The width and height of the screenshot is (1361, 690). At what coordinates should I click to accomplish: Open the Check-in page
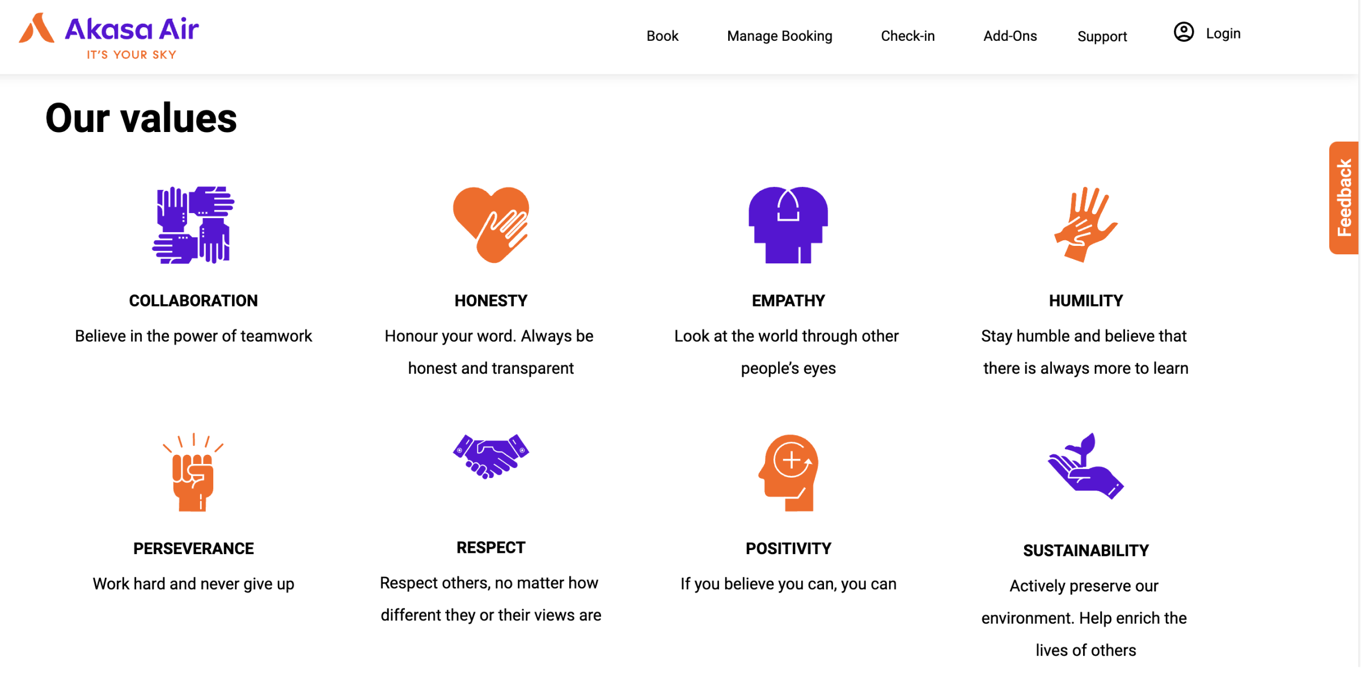pos(907,36)
